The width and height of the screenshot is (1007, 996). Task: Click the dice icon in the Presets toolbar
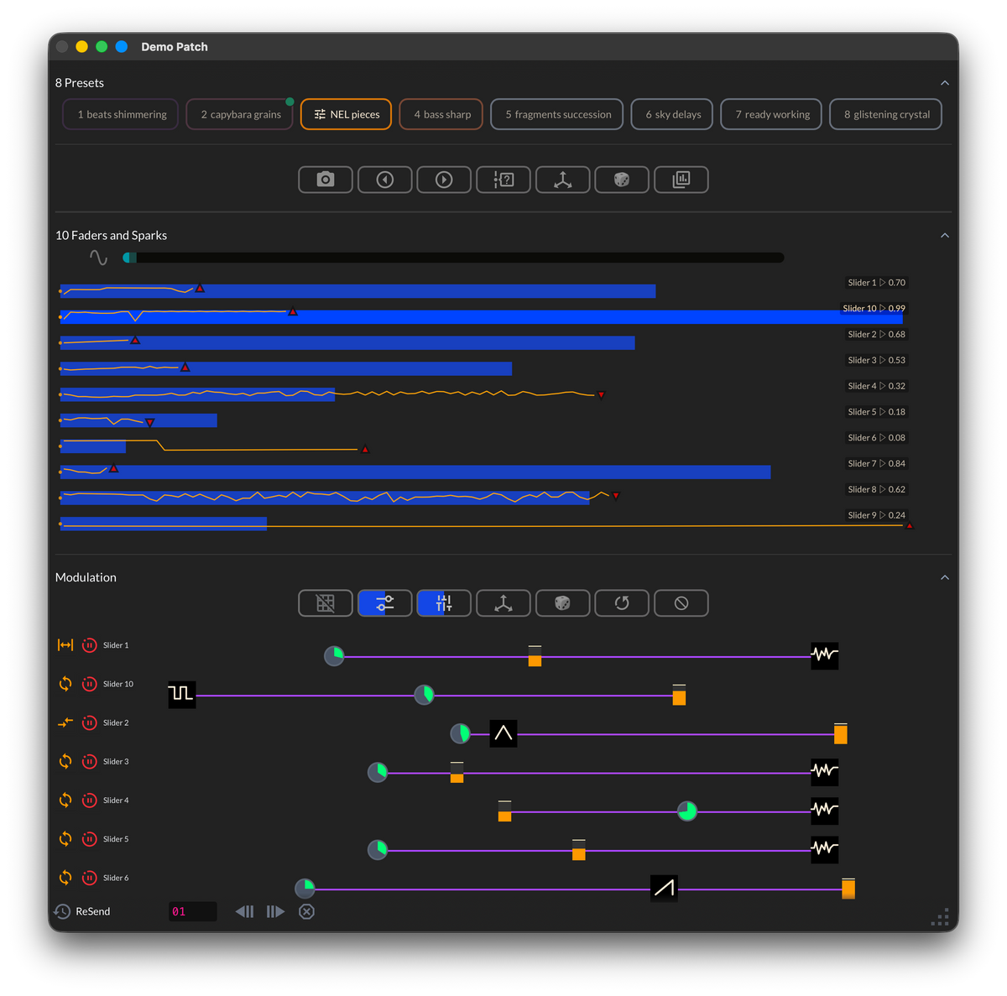point(622,180)
